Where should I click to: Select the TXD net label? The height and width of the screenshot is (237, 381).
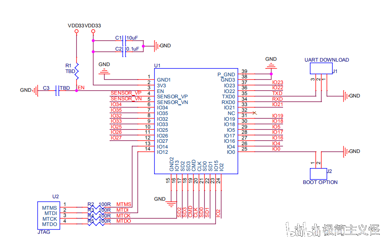pos(277,93)
